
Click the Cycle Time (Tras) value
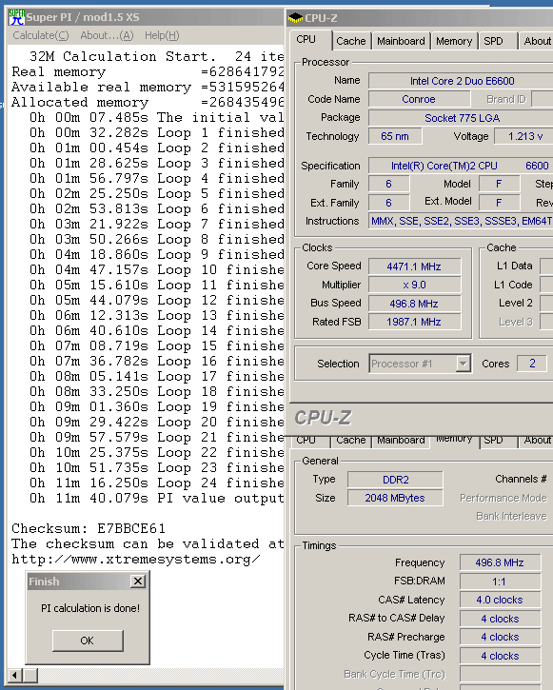click(x=500, y=656)
